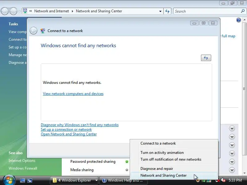Image resolution: width=247 pixels, height=185 pixels.
Task: Close the Connect to a network dialog
Action: pos(213,23)
